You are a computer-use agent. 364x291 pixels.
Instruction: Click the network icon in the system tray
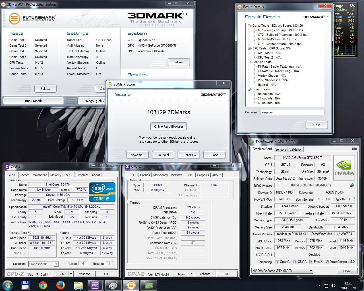pyautogui.click(x=326, y=285)
